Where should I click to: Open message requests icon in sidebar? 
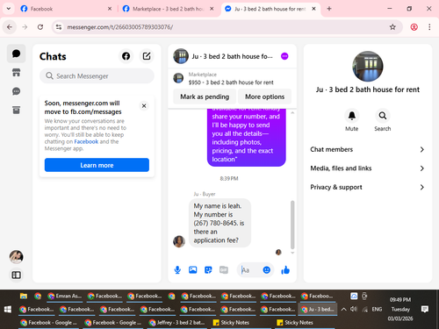pyautogui.click(x=16, y=91)
